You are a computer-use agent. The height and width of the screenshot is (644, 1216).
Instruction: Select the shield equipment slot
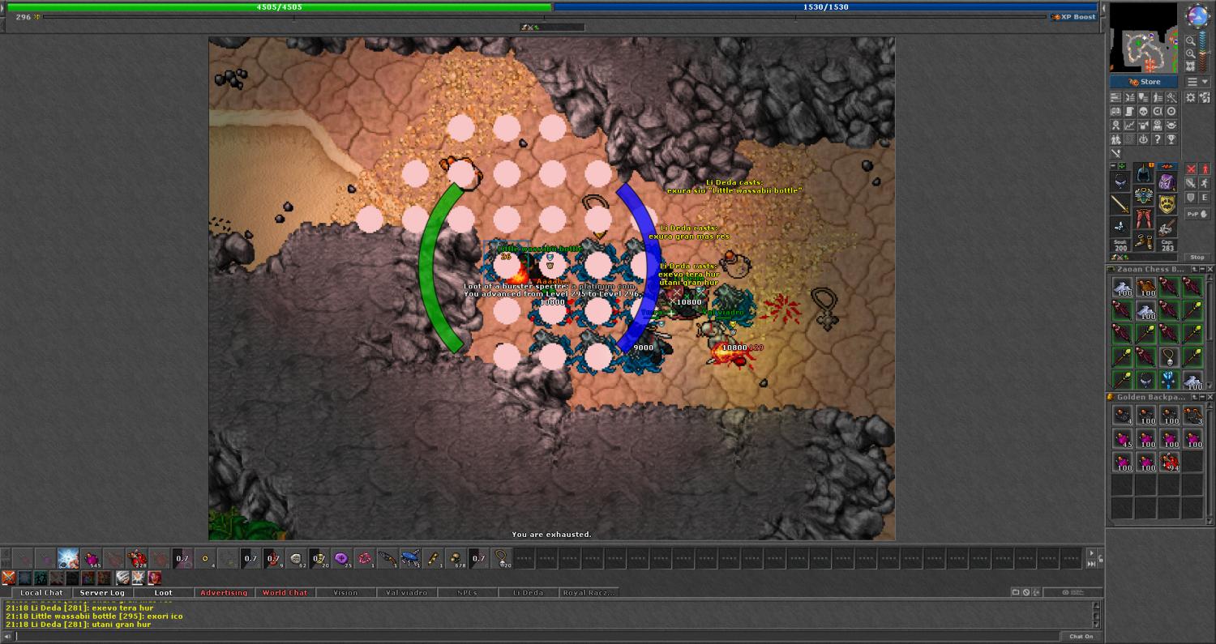pyautogui.click(x=1167, y=204)
